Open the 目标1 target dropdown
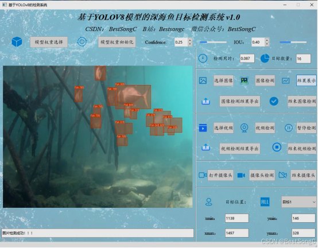 coord(299,202)
